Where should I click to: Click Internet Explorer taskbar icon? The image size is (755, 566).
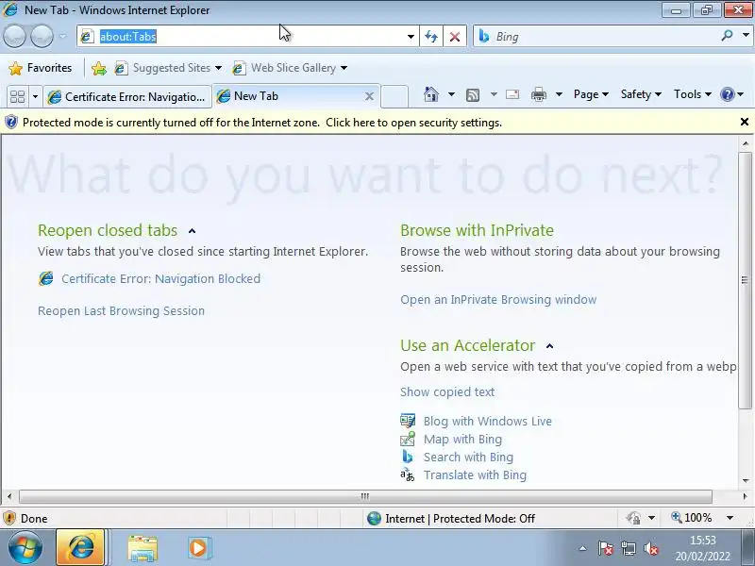coord(80,548)
